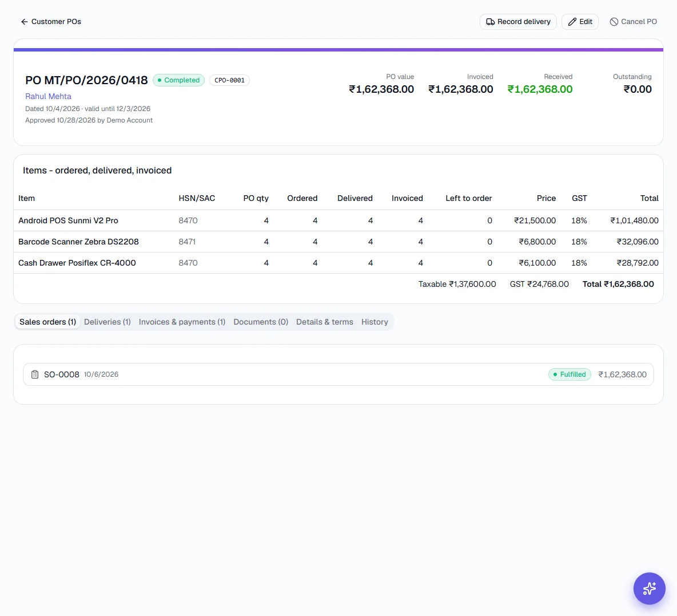Click the Completed status badge
Image resolution: width=677 pixels, height=616 pixels.
[179, 80]
